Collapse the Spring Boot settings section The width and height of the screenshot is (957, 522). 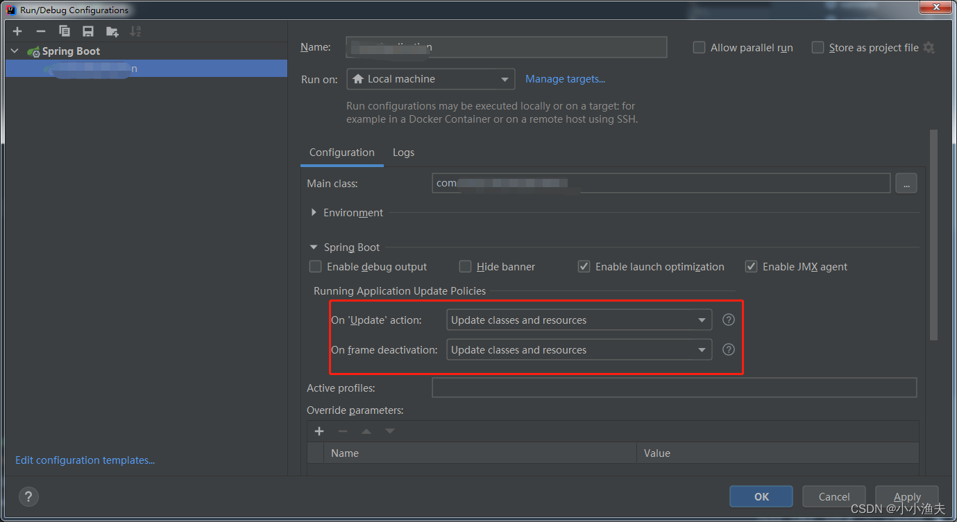click(314, 247)
